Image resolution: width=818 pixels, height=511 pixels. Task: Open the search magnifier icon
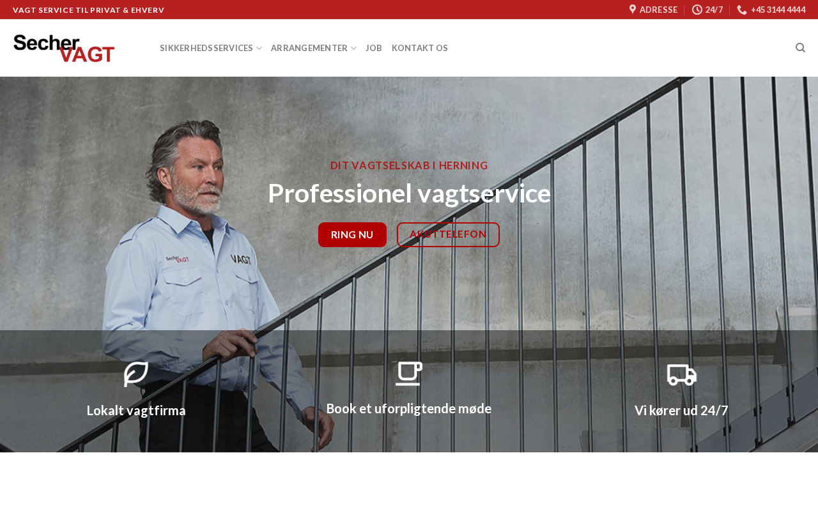pyautogui.click(x=800, y=48)
